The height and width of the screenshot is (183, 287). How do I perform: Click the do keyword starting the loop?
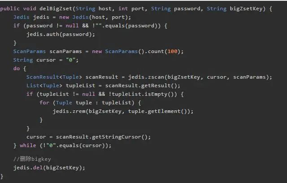click(17, 68)
